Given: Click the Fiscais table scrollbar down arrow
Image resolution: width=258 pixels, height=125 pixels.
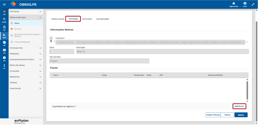Looking at the screenshot, I should click(x=247, y=101).
